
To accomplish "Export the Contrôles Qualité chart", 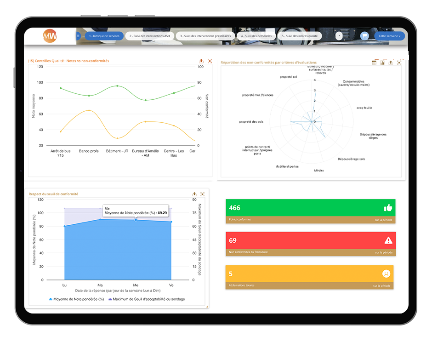I will (201, 61).
